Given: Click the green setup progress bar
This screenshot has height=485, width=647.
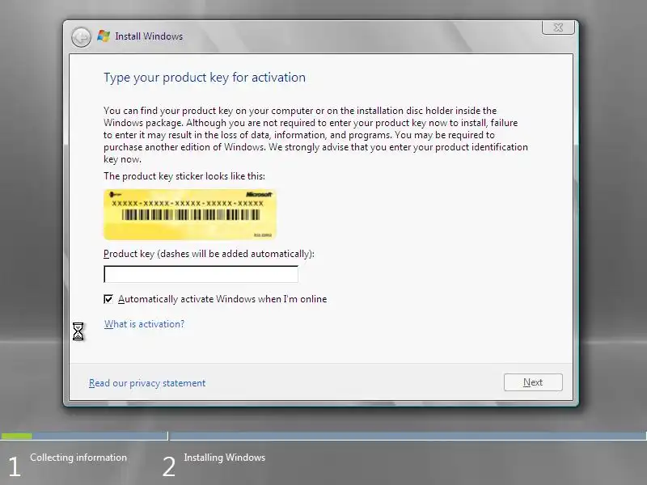Looking at the screenshot, I should [16, 436].
